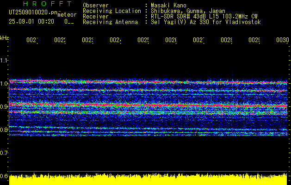Viewport: 291px width, 185px height.
Task: Click the strongest red signal line near 0.9 kHz
Action: pos(149,105)
